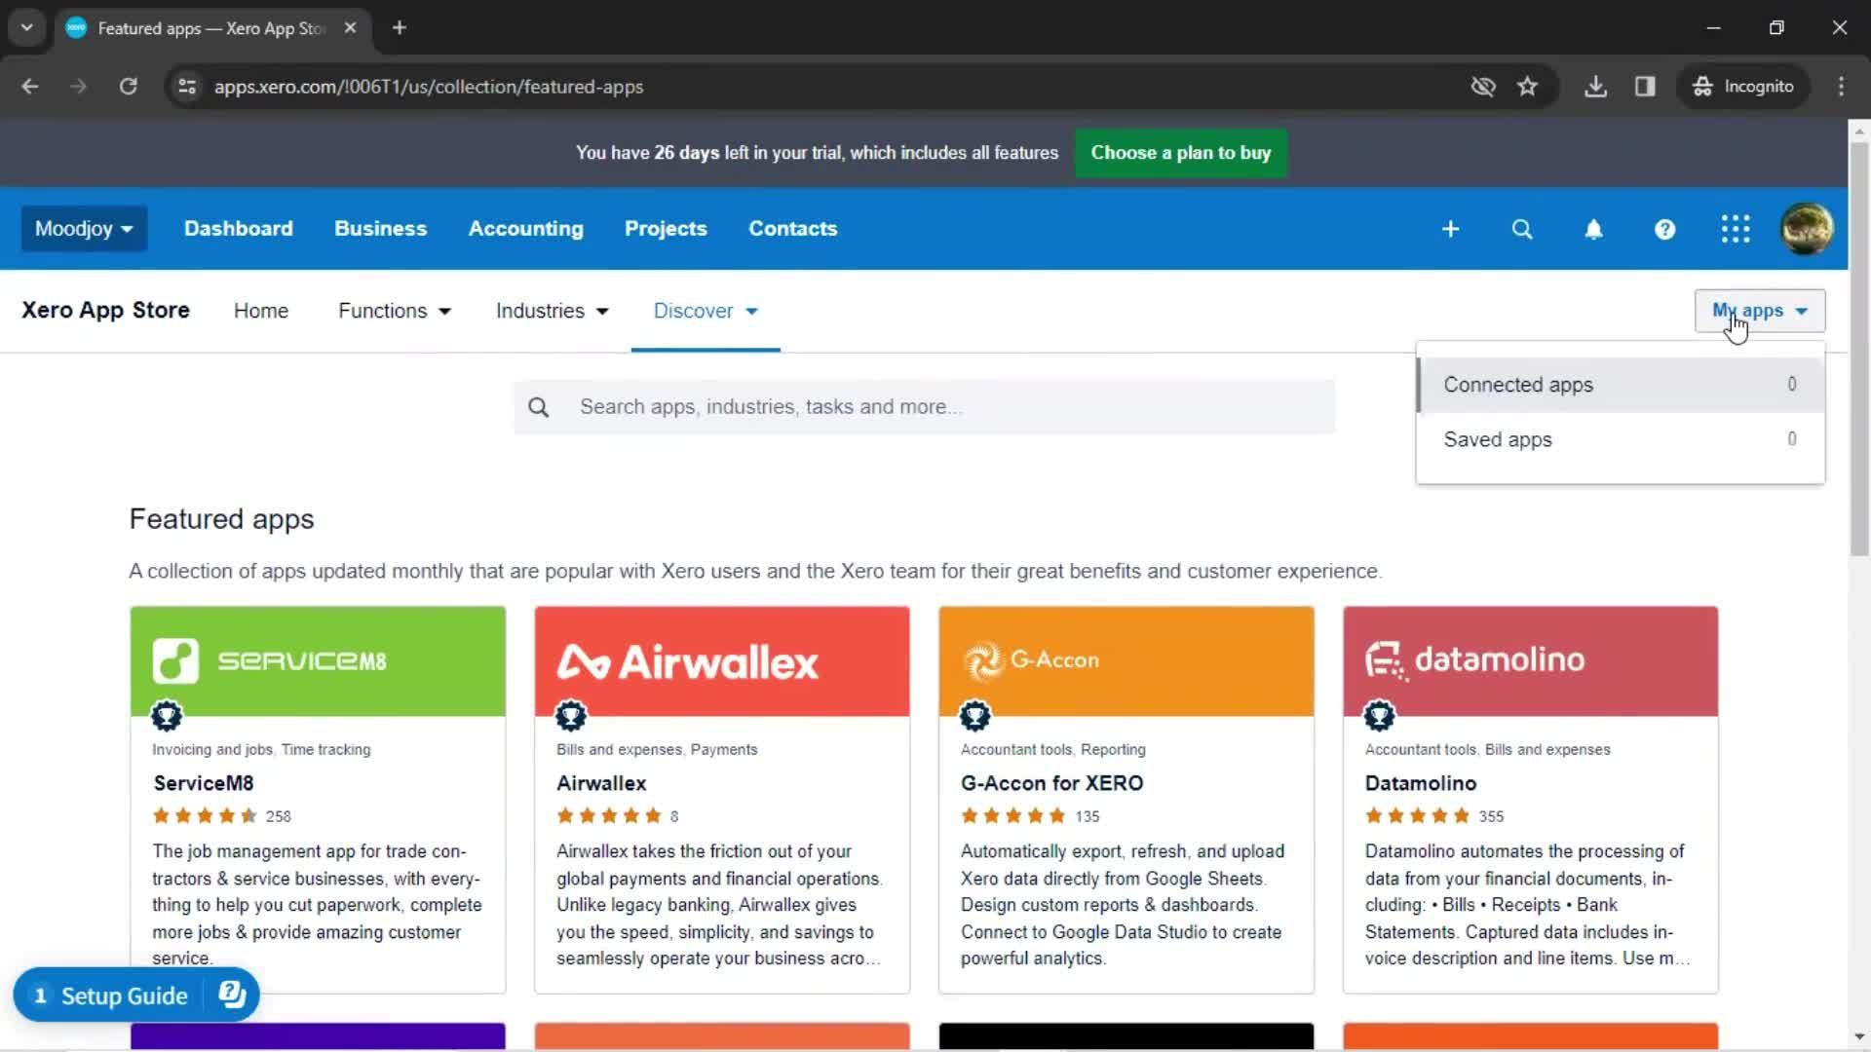Open the search icon in Xero header
1871x1052 pixels.
1522,229
